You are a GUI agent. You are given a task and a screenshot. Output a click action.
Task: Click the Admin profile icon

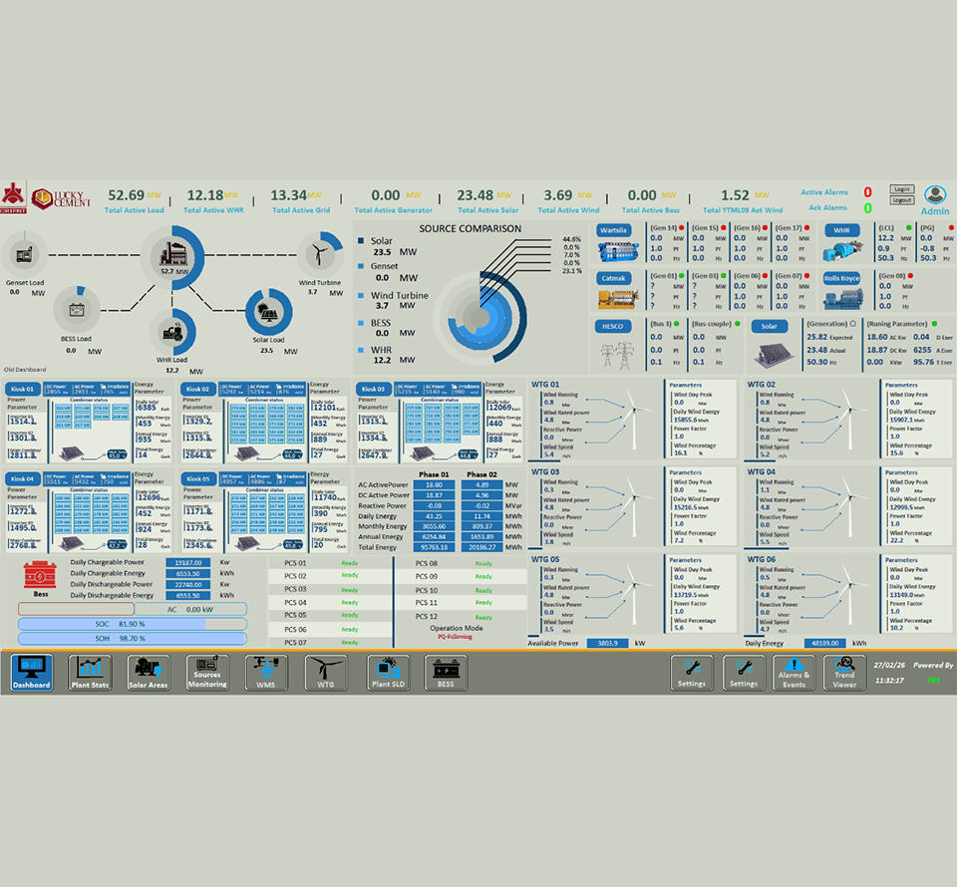point(933,196)
